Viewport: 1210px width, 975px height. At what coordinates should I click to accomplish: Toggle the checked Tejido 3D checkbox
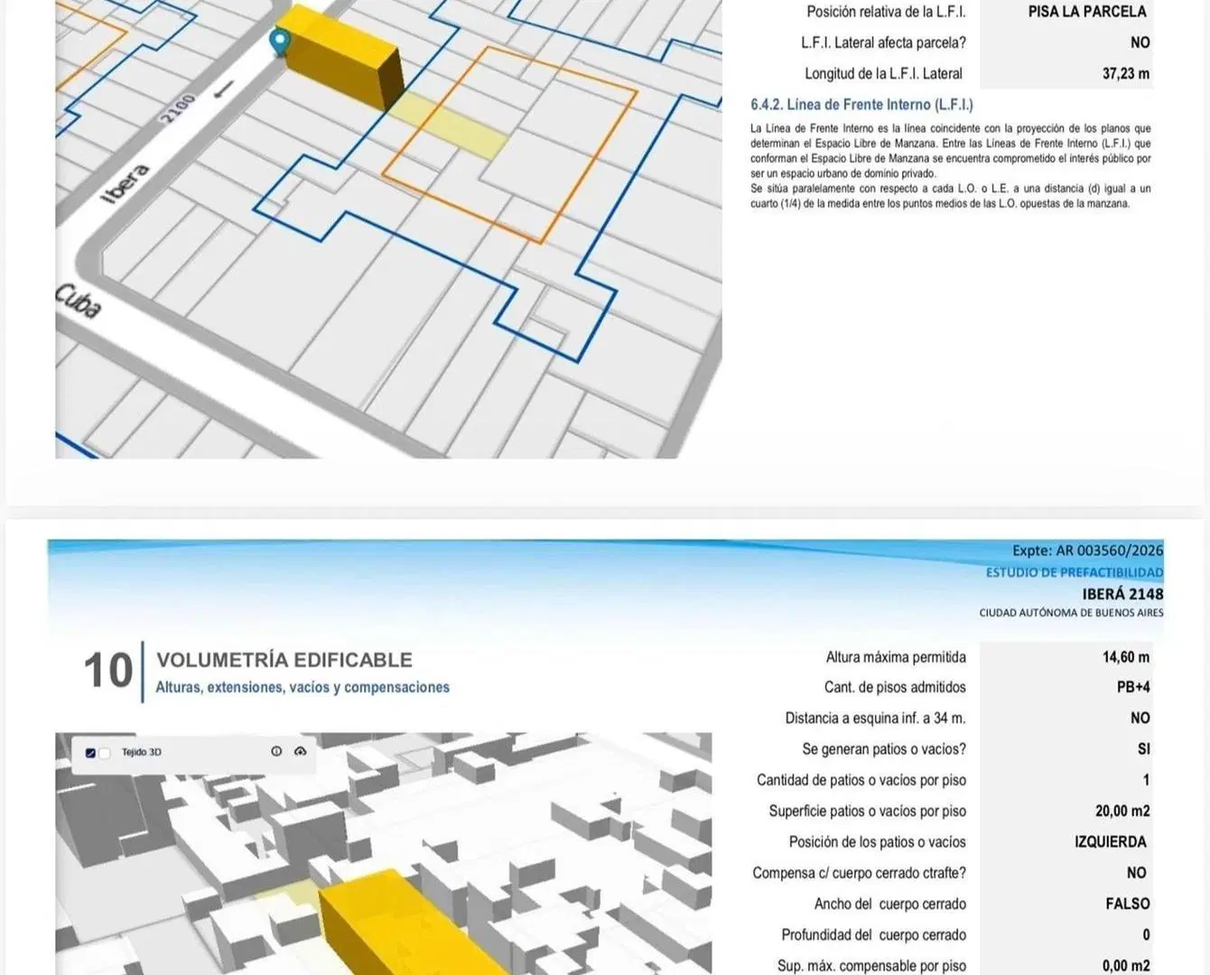coord(90,753)
